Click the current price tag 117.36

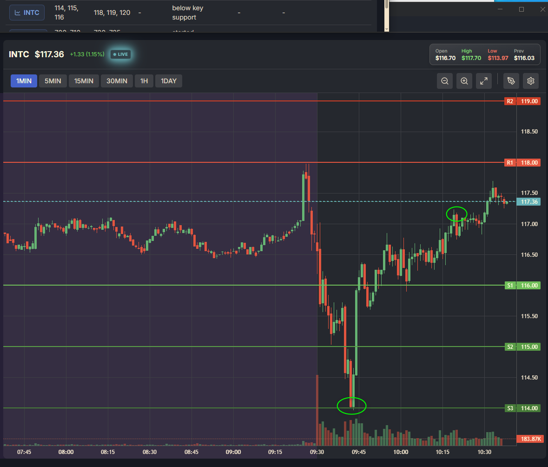pyautogui.click(x=529, y=202)
